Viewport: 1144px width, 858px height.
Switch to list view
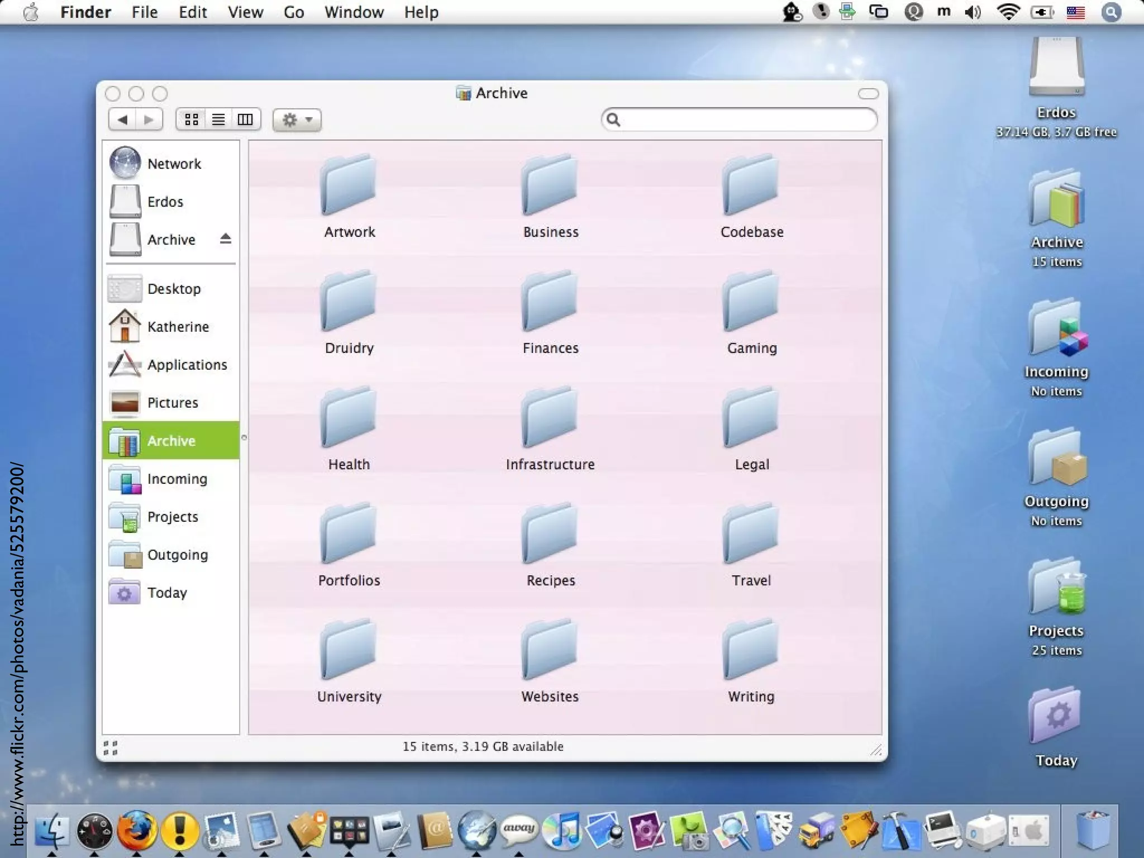(x=218, y=120)
